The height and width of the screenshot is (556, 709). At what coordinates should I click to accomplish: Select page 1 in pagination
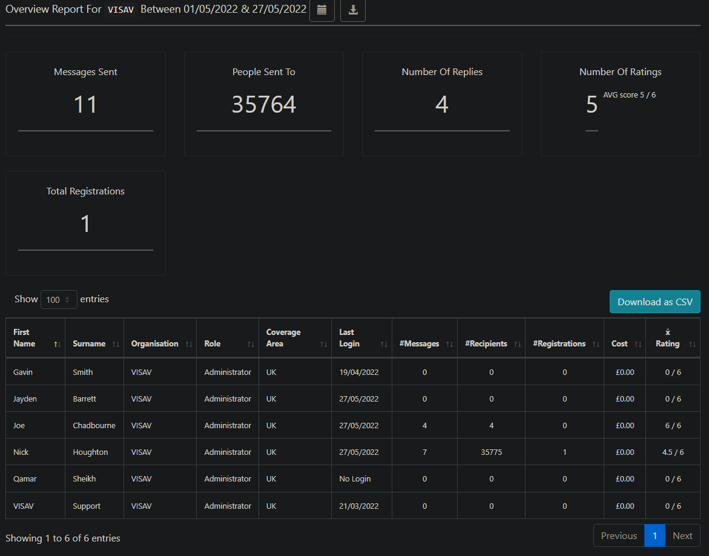(x=655, y=535)
